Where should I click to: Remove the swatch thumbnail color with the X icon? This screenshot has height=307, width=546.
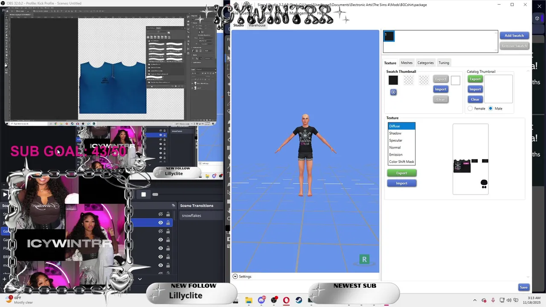(x=393, y=92)
